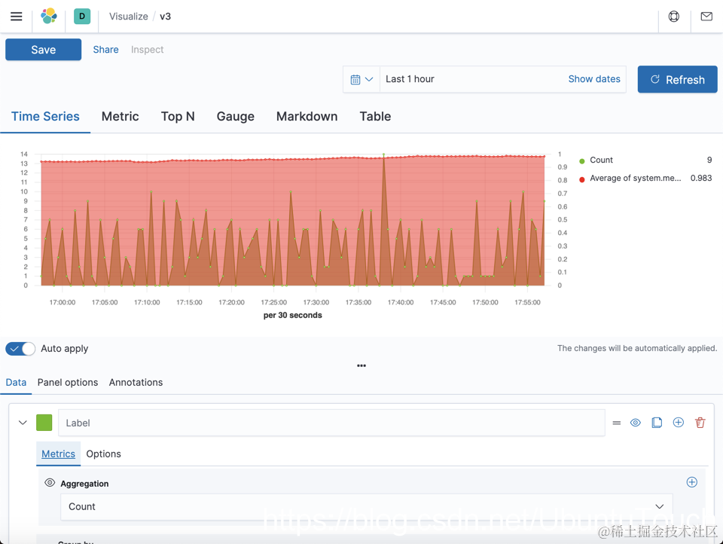Image resolution: width=723 pixels, height=544 pixels.
Task: Open the newsfeed mail icon
Action: 706,17
